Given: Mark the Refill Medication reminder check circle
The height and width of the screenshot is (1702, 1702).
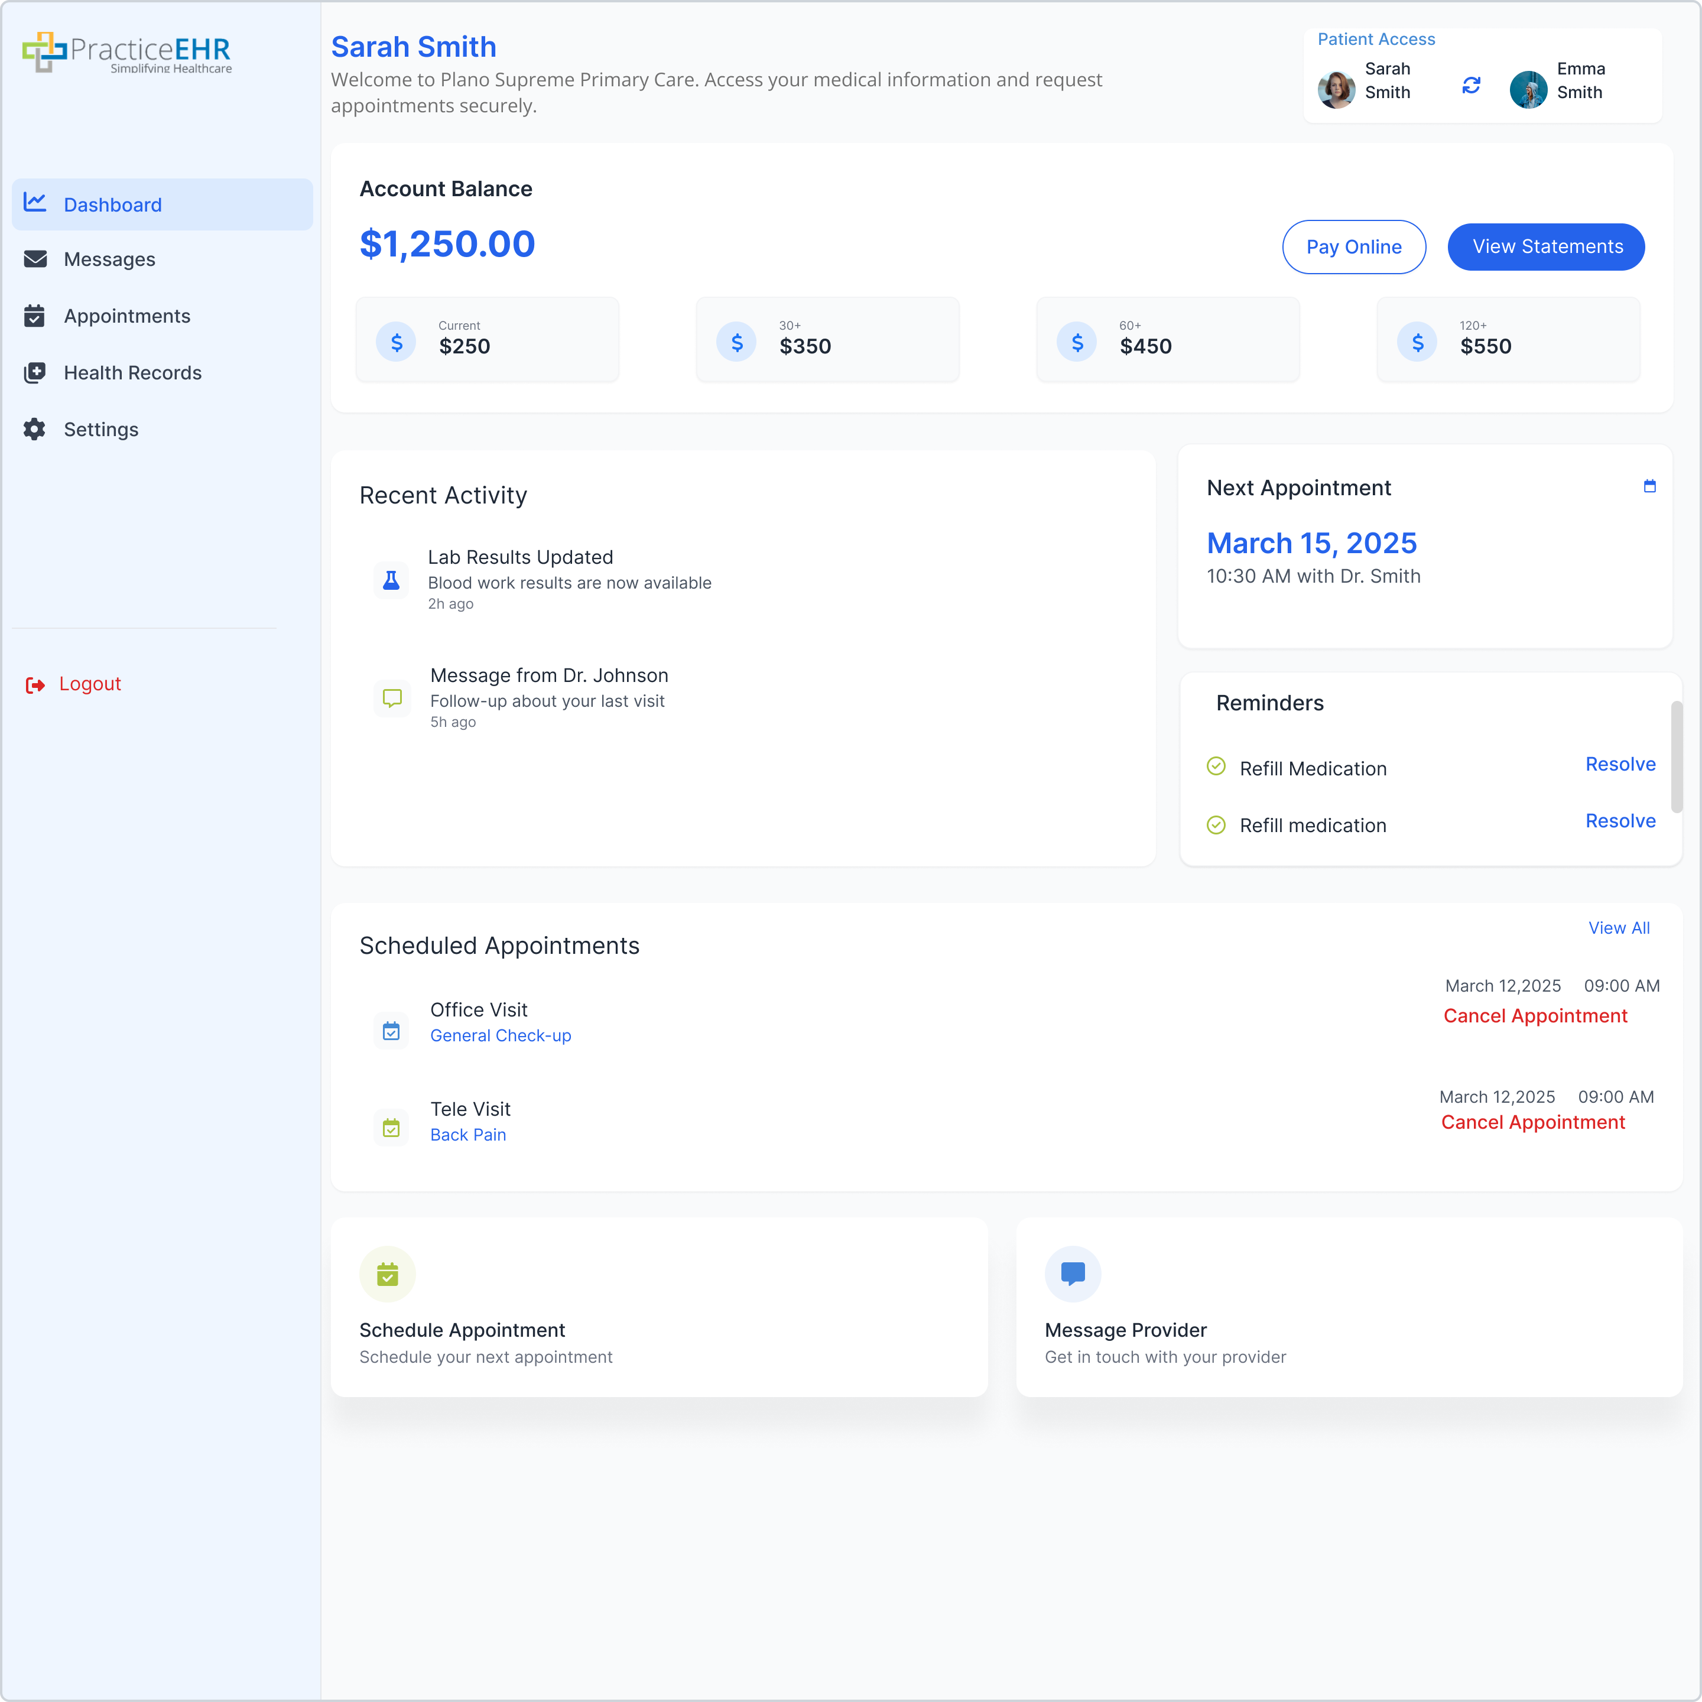Looking at the screenshot, I should pos(1216,766).
